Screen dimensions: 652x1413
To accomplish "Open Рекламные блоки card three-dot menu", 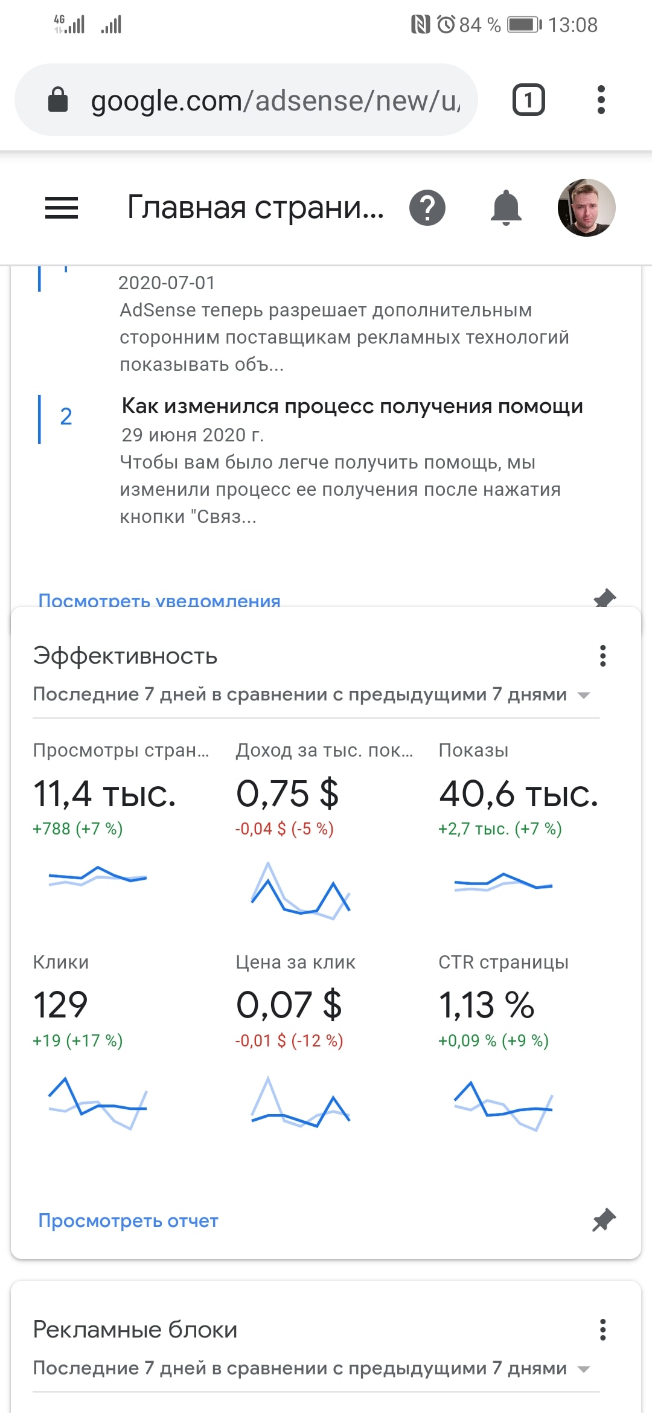I will click(602, 1330).
